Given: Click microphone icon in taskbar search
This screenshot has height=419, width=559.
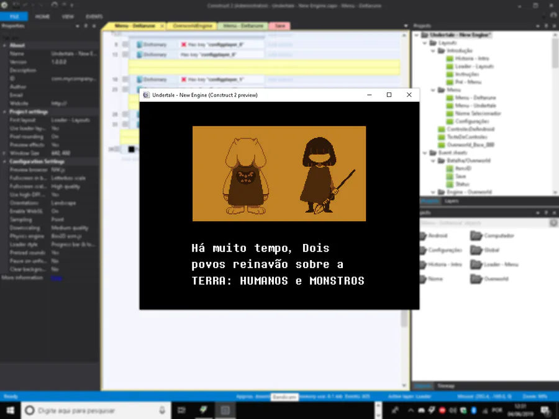Looking at the screenshot, I should pos(162,410).
